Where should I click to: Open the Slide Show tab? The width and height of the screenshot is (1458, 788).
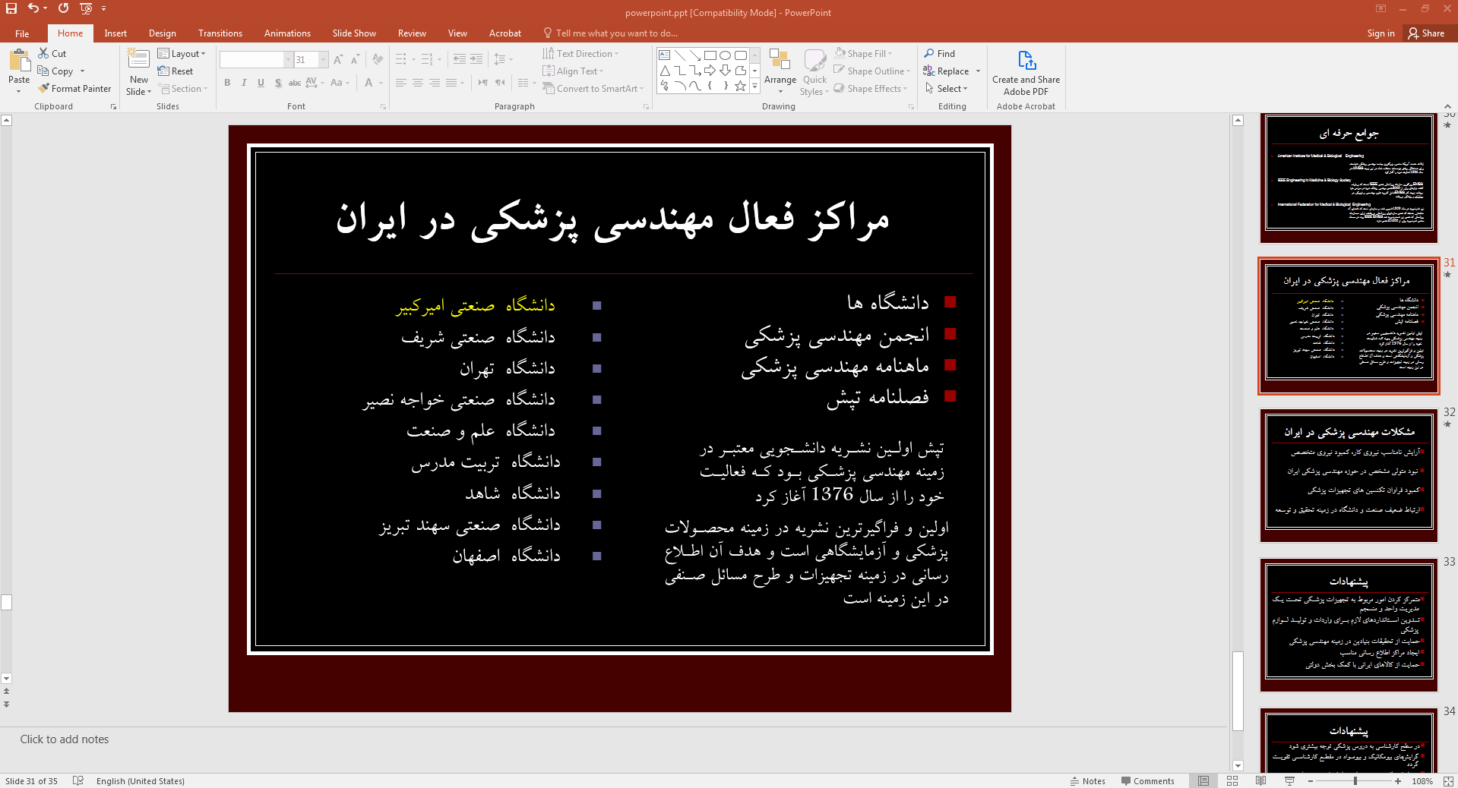click(354, 33)
